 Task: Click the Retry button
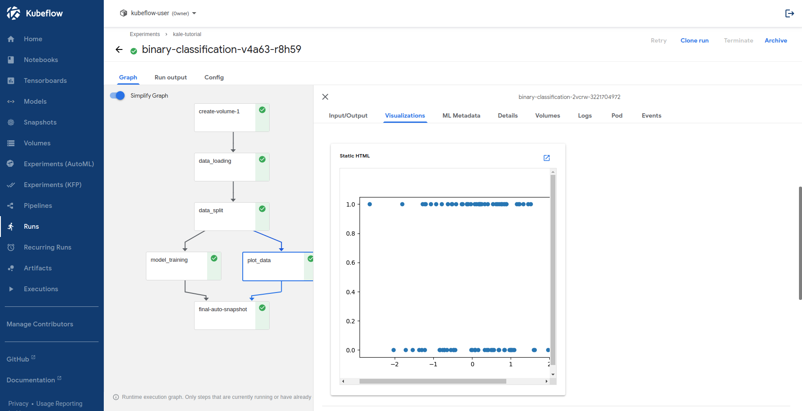[x=659, y=40]
